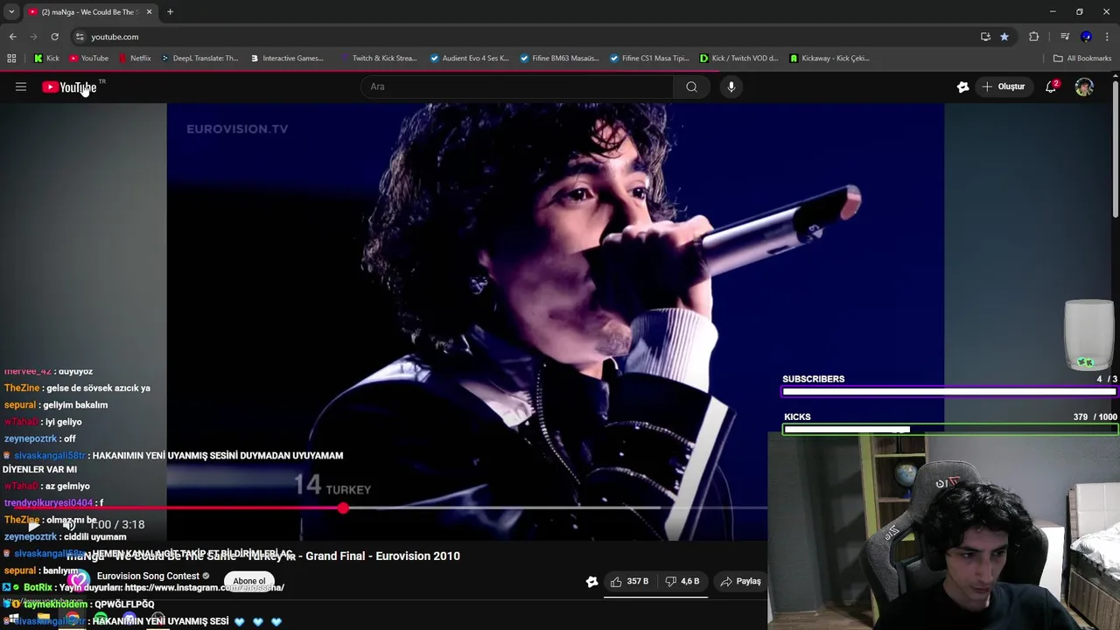Image resolution: width=1120 pixels, height=630 pixels.
Task: Open the Twitch & Kick Strea... bookmark
Action: 379,59
